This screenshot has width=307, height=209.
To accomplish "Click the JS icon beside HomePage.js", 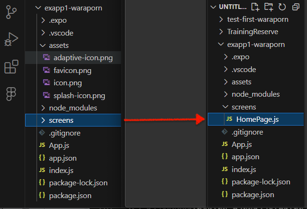I will [x=229, y=119].
